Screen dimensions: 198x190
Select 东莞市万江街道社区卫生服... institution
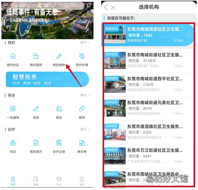tap(149, 156)
